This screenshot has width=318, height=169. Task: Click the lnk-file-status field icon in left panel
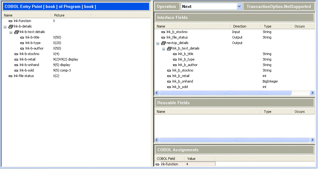tap(11, 76)
